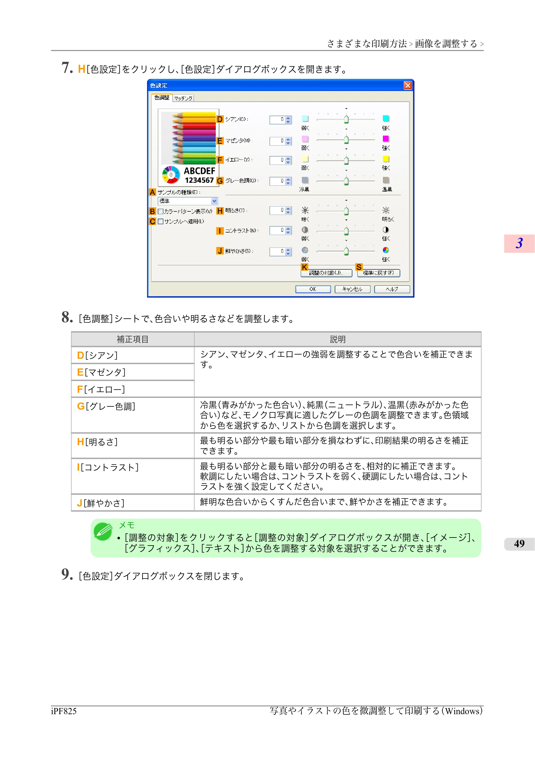This screenshot has height=757, width=535.
Task: Click the strong saturation color wheel icon
Action: coord(386,250)
